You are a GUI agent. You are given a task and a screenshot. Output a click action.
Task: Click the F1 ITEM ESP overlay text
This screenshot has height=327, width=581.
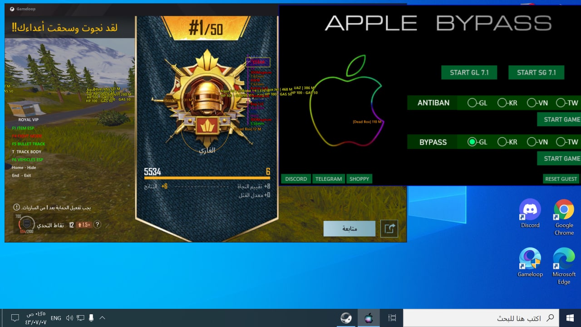pyautogui.click(x=23, y=128)
